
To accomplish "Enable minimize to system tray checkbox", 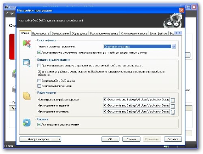I will pos(39,66).
